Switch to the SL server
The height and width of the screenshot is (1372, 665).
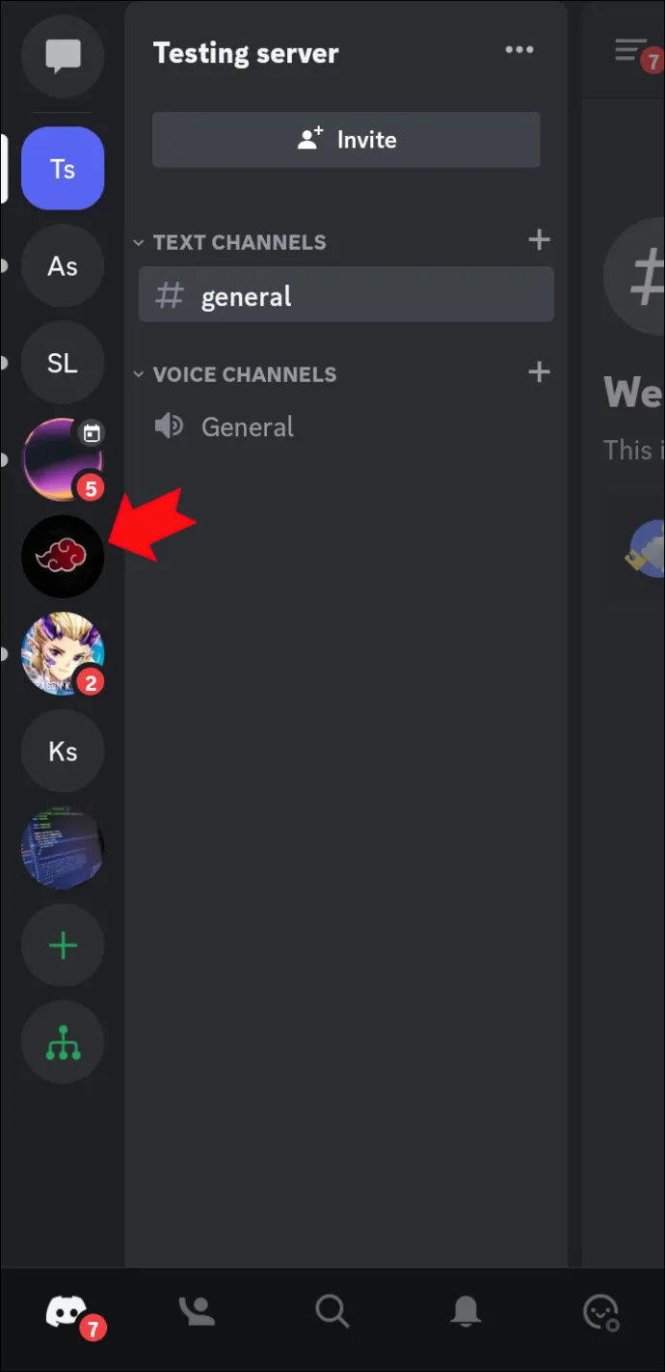click(x=63, y=363)
